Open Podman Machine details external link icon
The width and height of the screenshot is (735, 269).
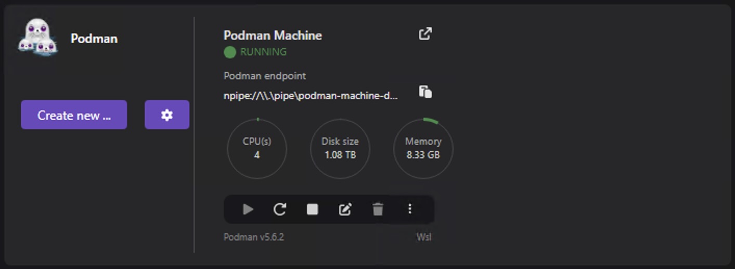coord(425,34)
